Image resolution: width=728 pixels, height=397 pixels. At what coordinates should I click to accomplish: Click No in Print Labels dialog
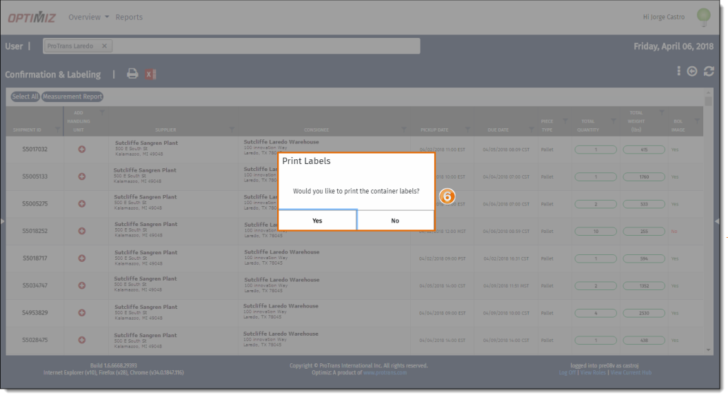coord(395,221)
